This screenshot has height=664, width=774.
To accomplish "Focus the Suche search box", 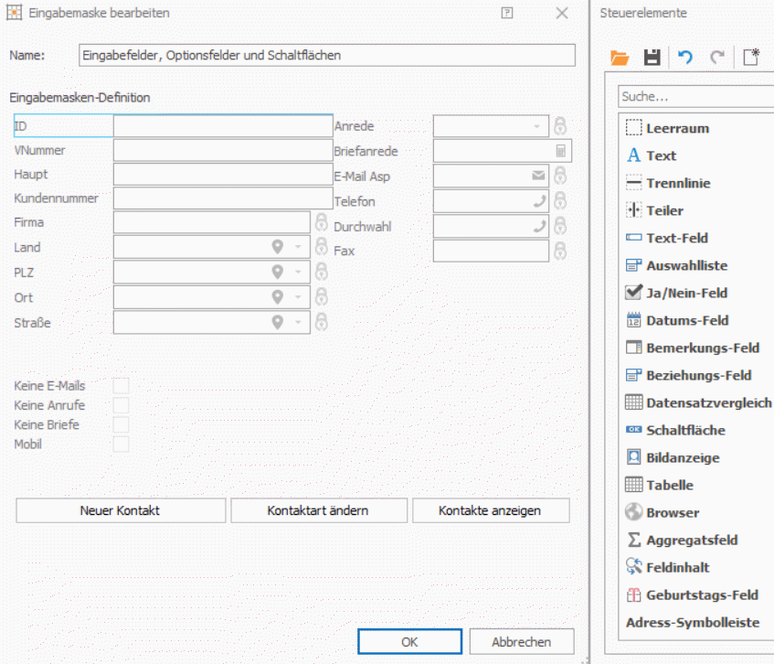I will [x=696, y=96].
